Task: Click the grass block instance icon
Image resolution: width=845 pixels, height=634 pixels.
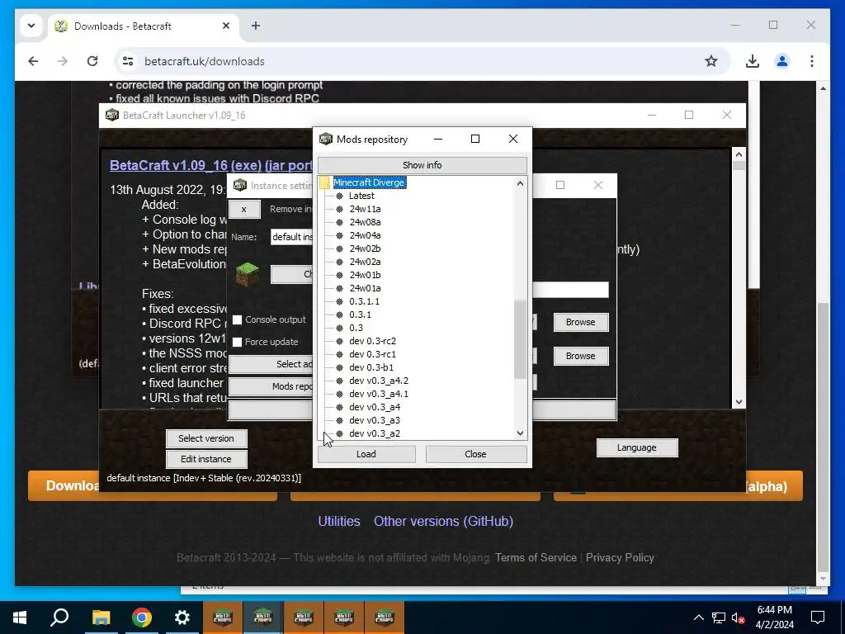Action: tap(248, 273)
